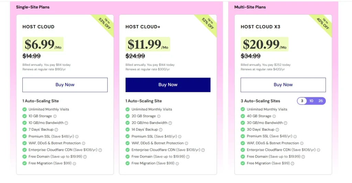The width and height of the screenshot is (352, 183).
Task: Click info icon next to 30 Days' Backup
Action: point(278,130)
